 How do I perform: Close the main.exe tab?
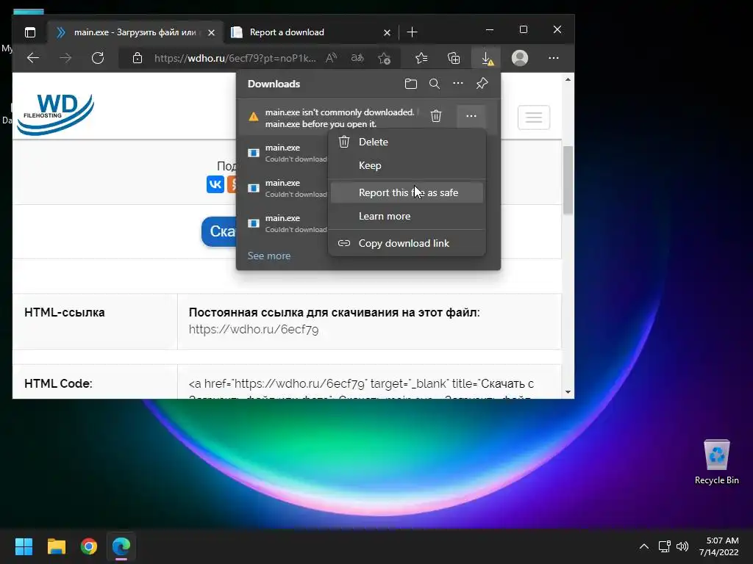[211, 32]
